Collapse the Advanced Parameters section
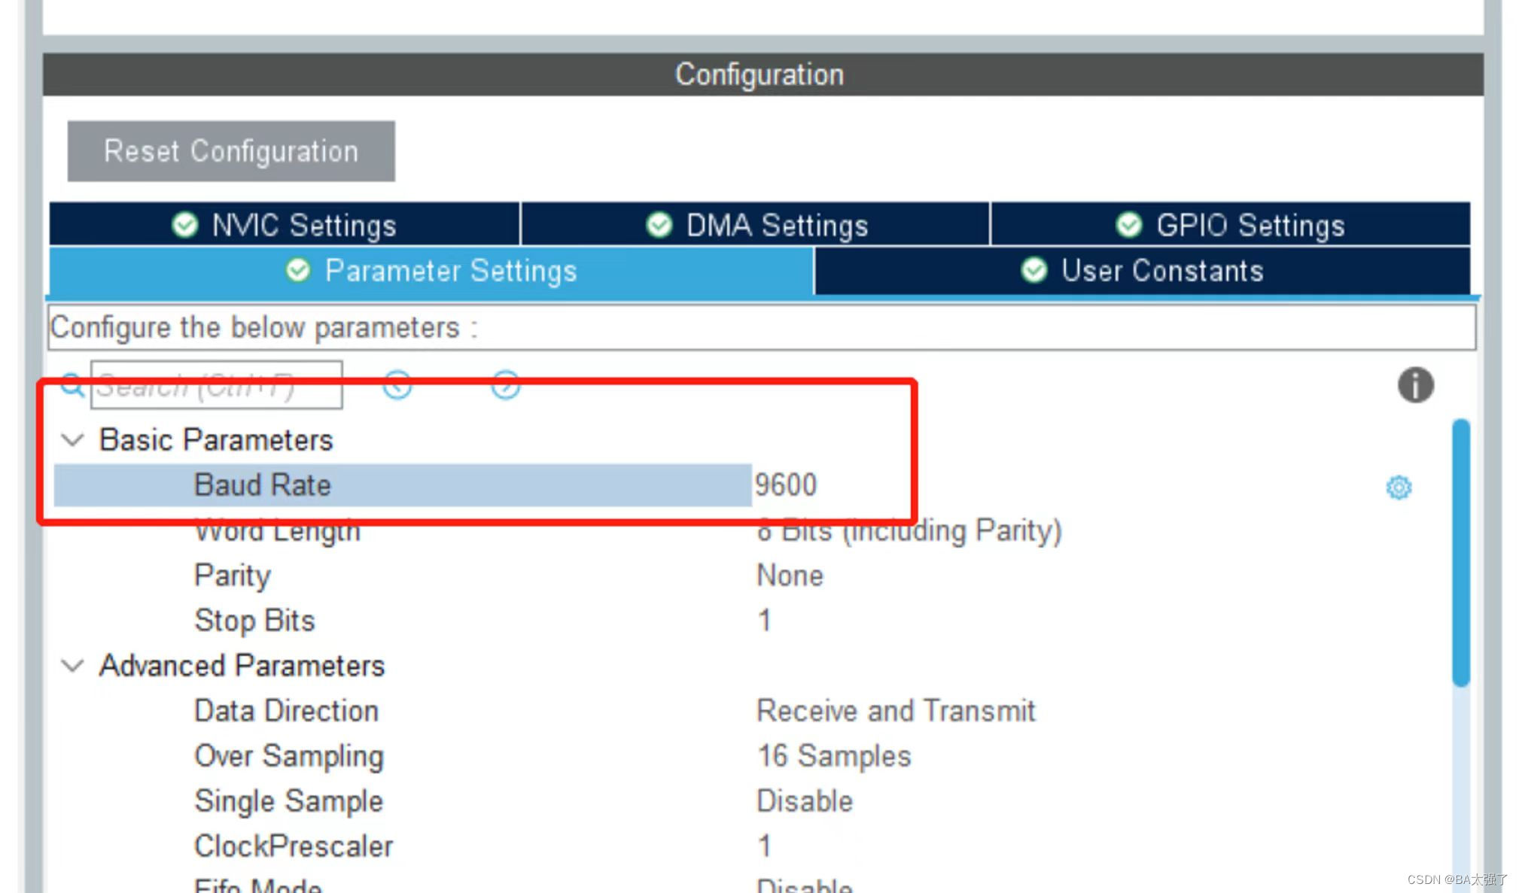Screen dimensions: 1519x893 coord(72,666)
